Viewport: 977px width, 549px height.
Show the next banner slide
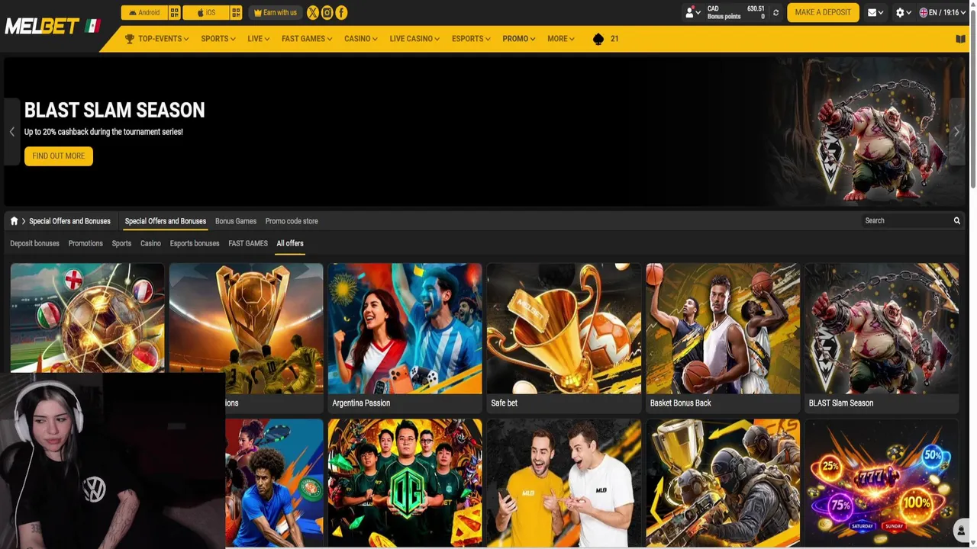tap(956, 132)
